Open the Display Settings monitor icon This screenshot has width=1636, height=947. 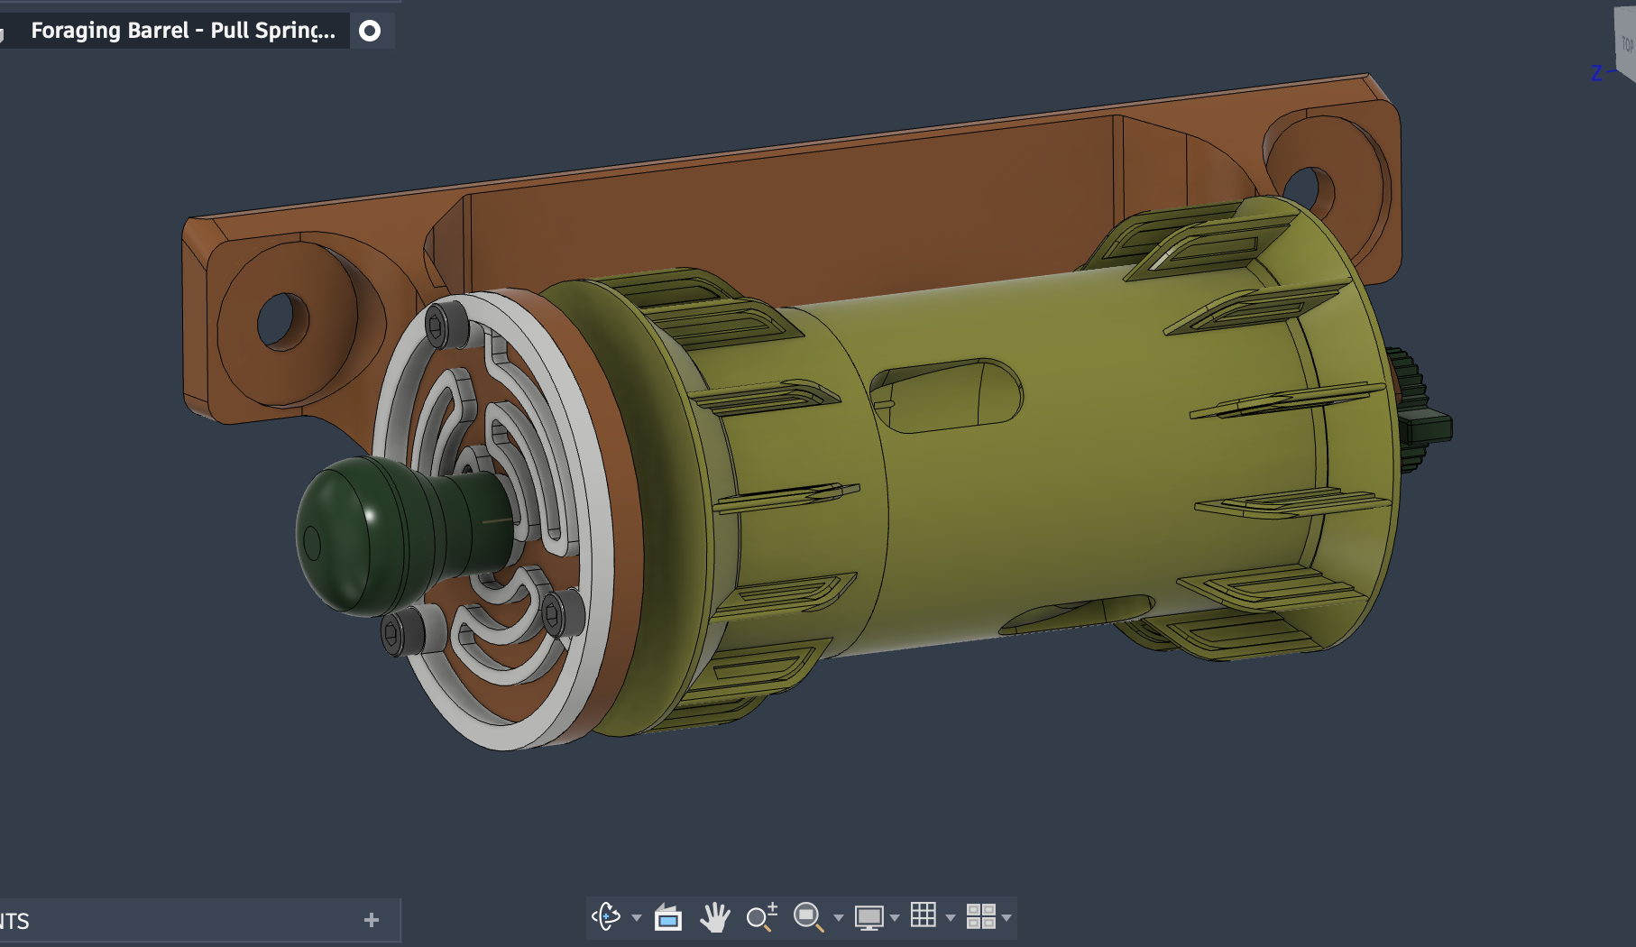(x=869, y=917)
